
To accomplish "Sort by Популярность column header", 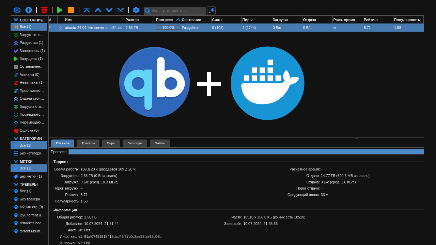I will [408, 20].
